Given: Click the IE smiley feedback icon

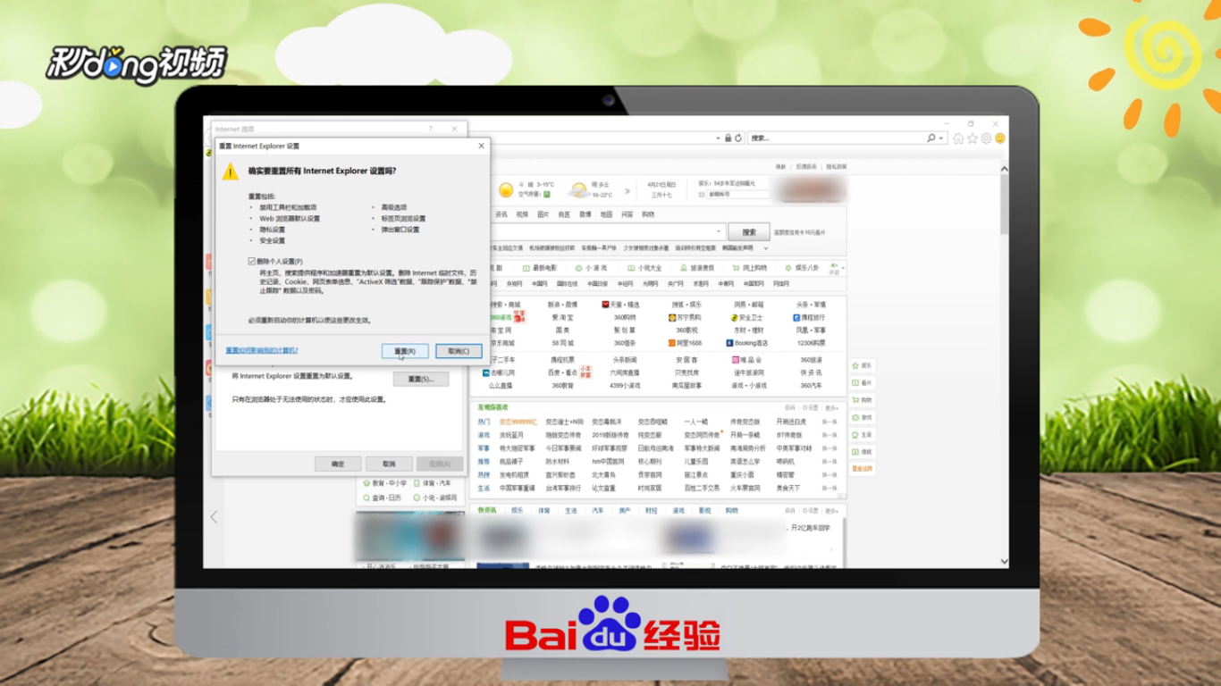Looking at the screenshot, I should point(1000,138).
